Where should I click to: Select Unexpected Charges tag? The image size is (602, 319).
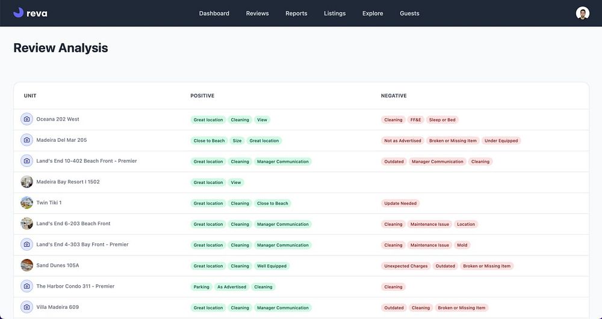point(406,266)
